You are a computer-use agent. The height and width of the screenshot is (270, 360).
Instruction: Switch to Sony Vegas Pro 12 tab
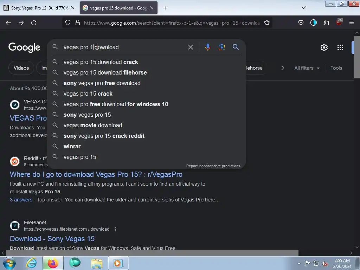coord(39,8)
